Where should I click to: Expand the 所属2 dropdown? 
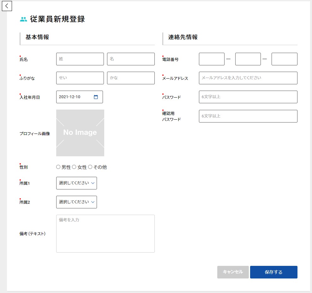(76, 202)
